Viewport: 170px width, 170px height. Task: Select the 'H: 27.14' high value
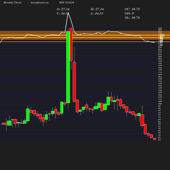(97, 9)
